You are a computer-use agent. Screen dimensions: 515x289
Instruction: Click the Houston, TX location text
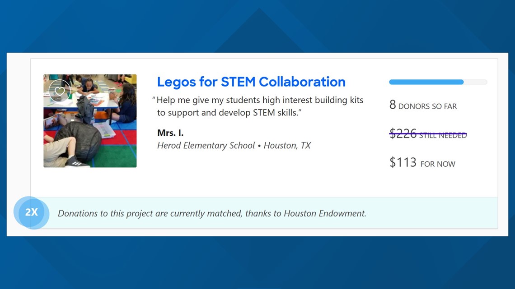(287, 145)
